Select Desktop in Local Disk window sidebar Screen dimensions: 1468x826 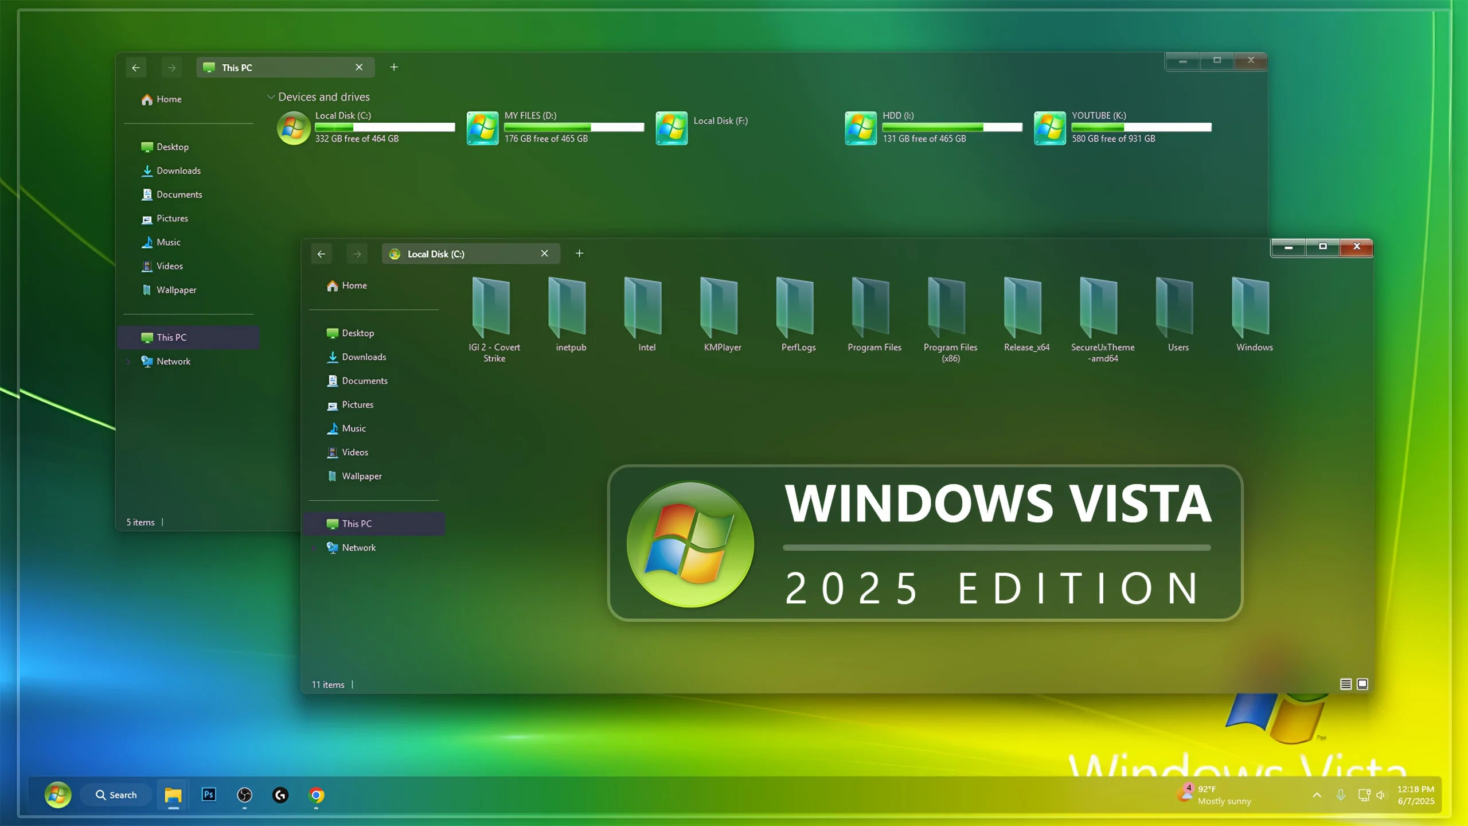click(374, 333)
